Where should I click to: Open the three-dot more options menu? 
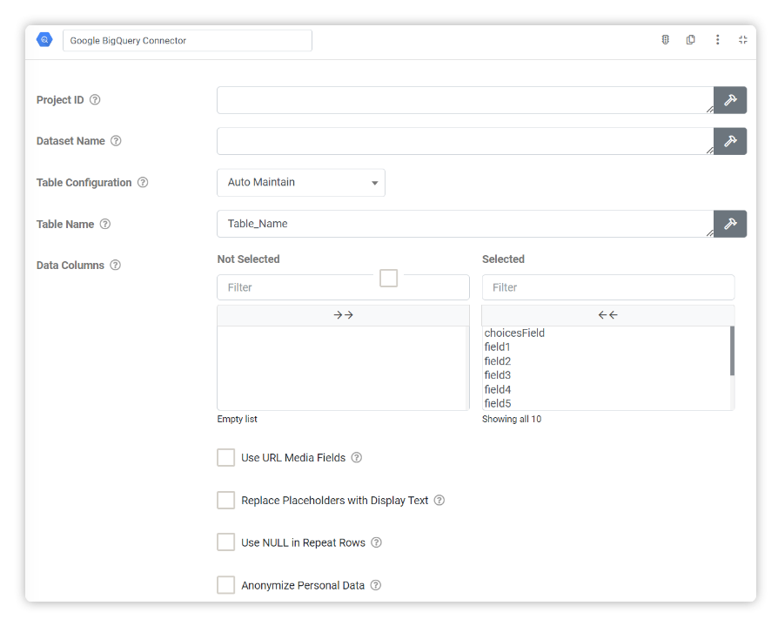tap(717, 40)
